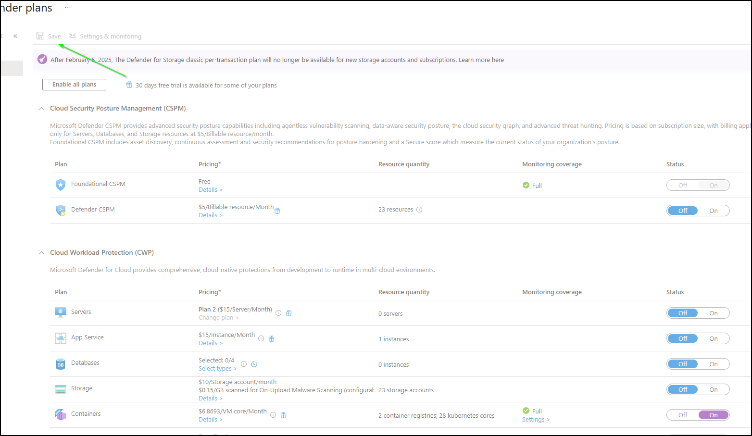Image resolution: width=752 pixels, height=436 pixels.
Task: Click Monitoring coverage header in CWP table
Action: point(552,292)
